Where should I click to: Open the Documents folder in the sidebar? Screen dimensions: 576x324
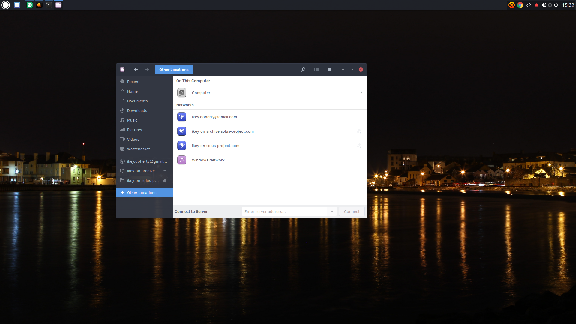[144, 101]
